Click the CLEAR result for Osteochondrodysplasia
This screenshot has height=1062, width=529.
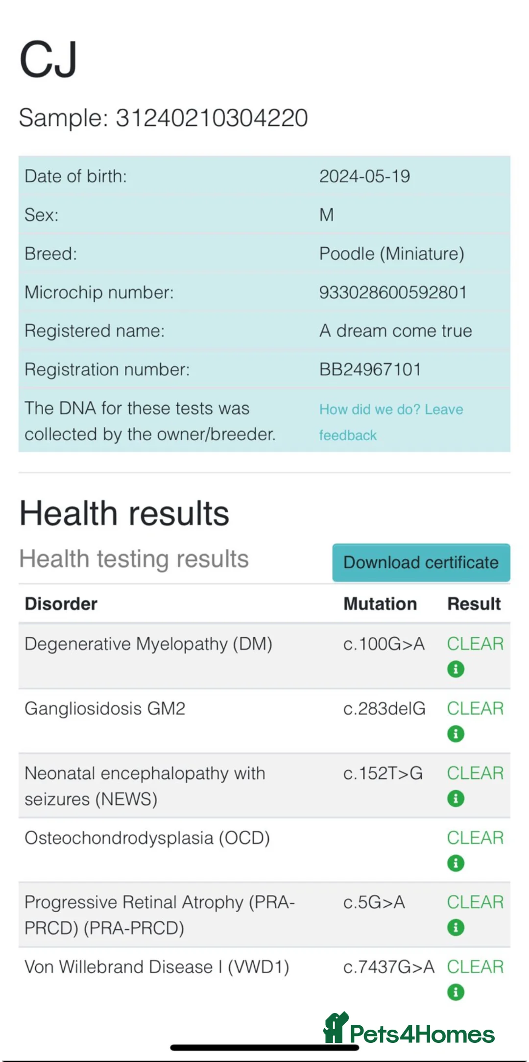pos(475,838)
